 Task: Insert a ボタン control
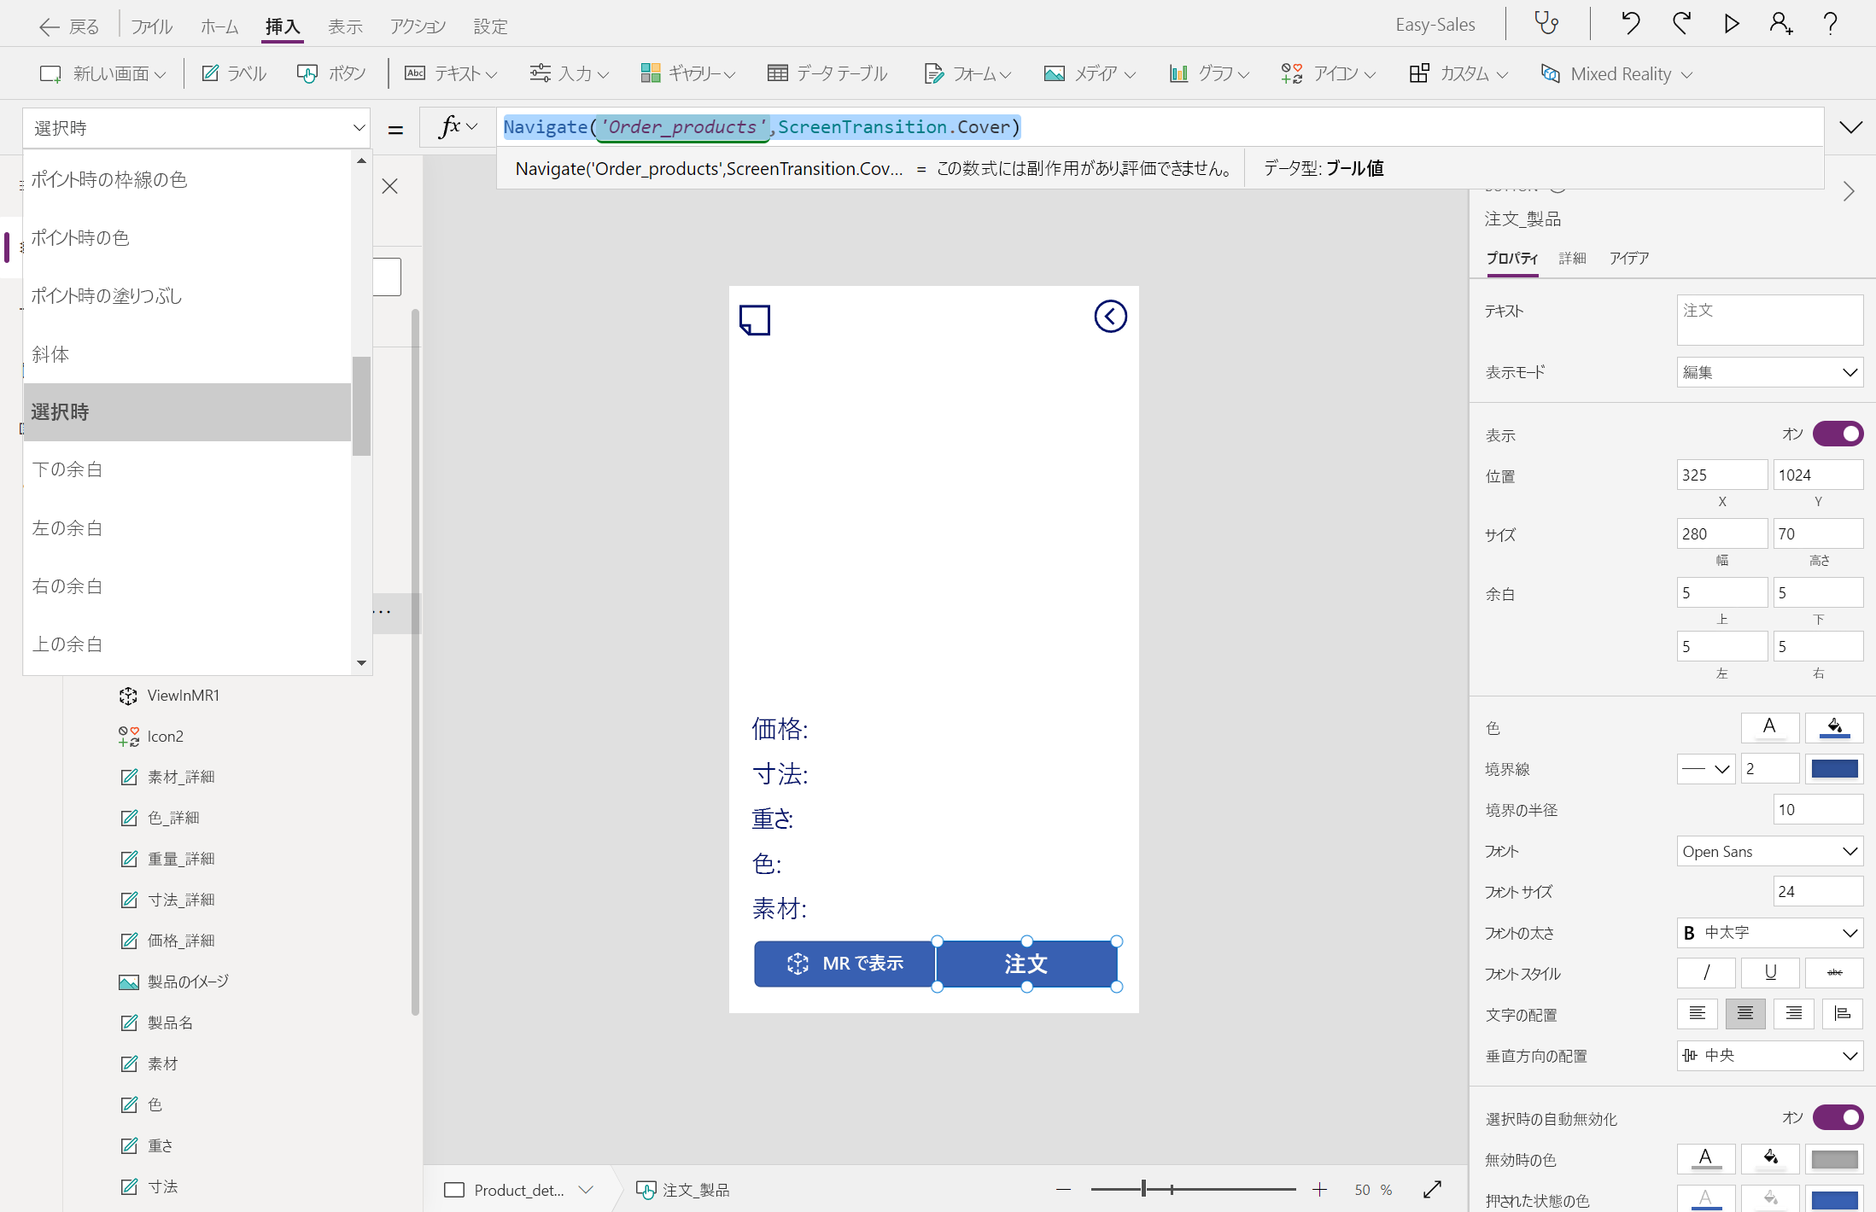click(x=331, y=73)
